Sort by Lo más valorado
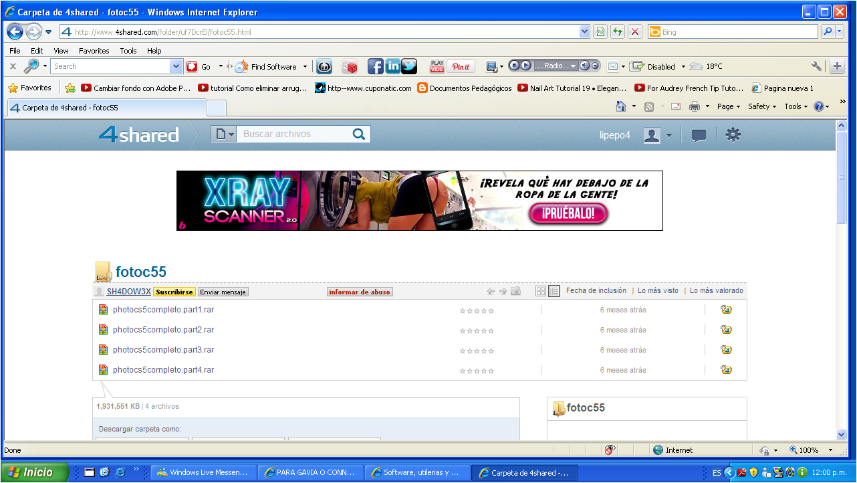 [x=717, y=291]
